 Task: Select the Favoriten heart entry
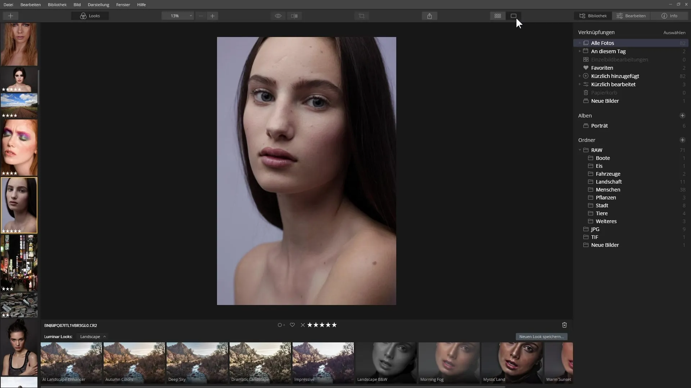click(631, 68)
